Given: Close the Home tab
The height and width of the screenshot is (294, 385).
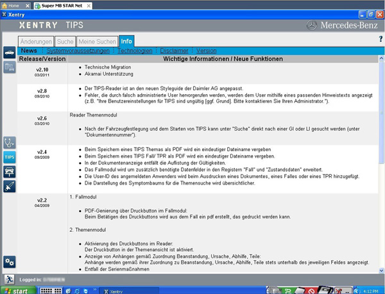Looking at the screenshot, I should (28, 6).
